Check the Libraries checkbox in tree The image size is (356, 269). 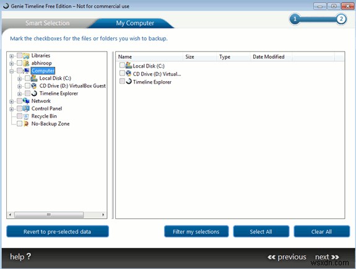tap(20, 56)
